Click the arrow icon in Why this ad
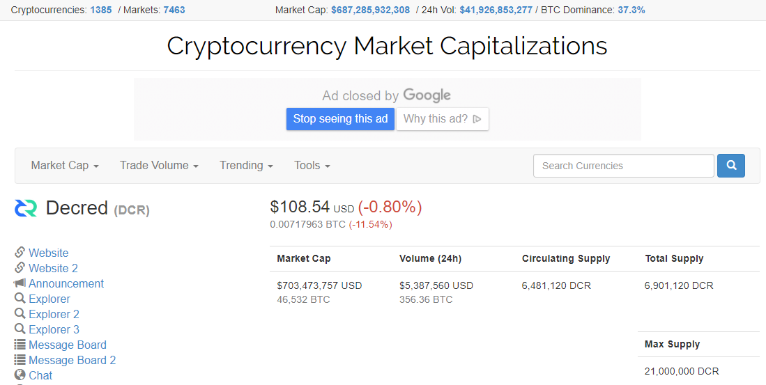Viewport: 766px width, 385px height. point(477,118)
